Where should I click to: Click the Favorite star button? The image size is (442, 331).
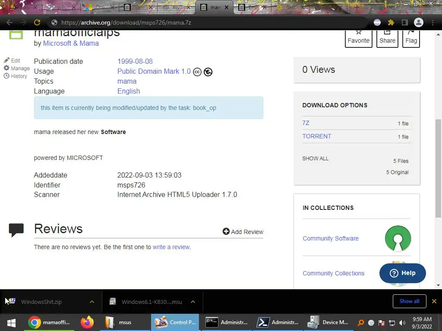(x=359, y=38)
